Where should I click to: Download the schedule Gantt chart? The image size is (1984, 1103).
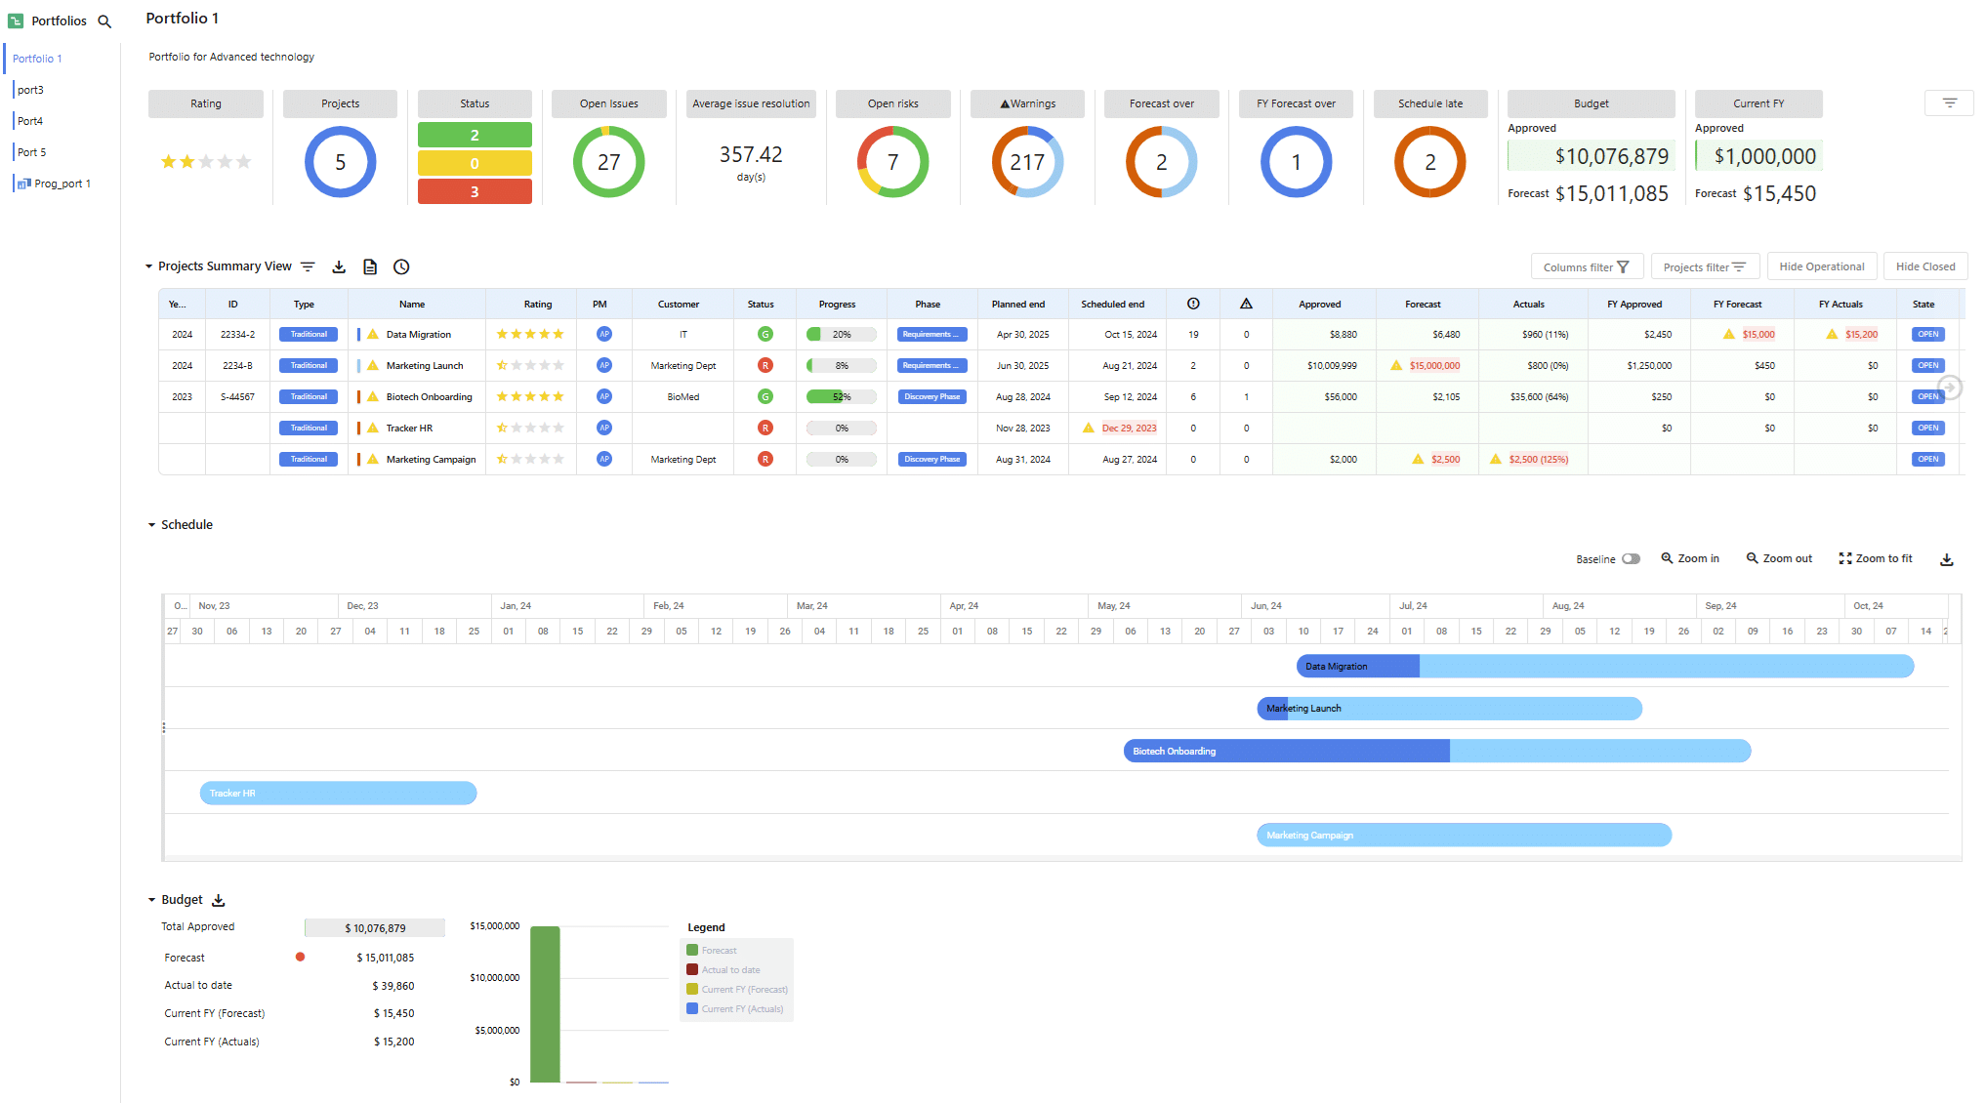coord(1946,559)
